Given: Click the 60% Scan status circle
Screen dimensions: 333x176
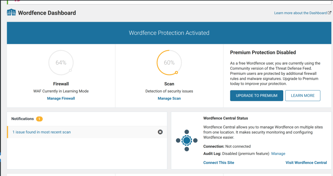Looking at the screenshot, I should [169, 62].
